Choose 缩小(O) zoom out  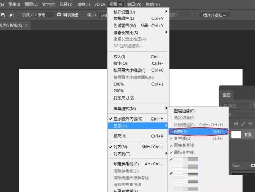(138, 63)
